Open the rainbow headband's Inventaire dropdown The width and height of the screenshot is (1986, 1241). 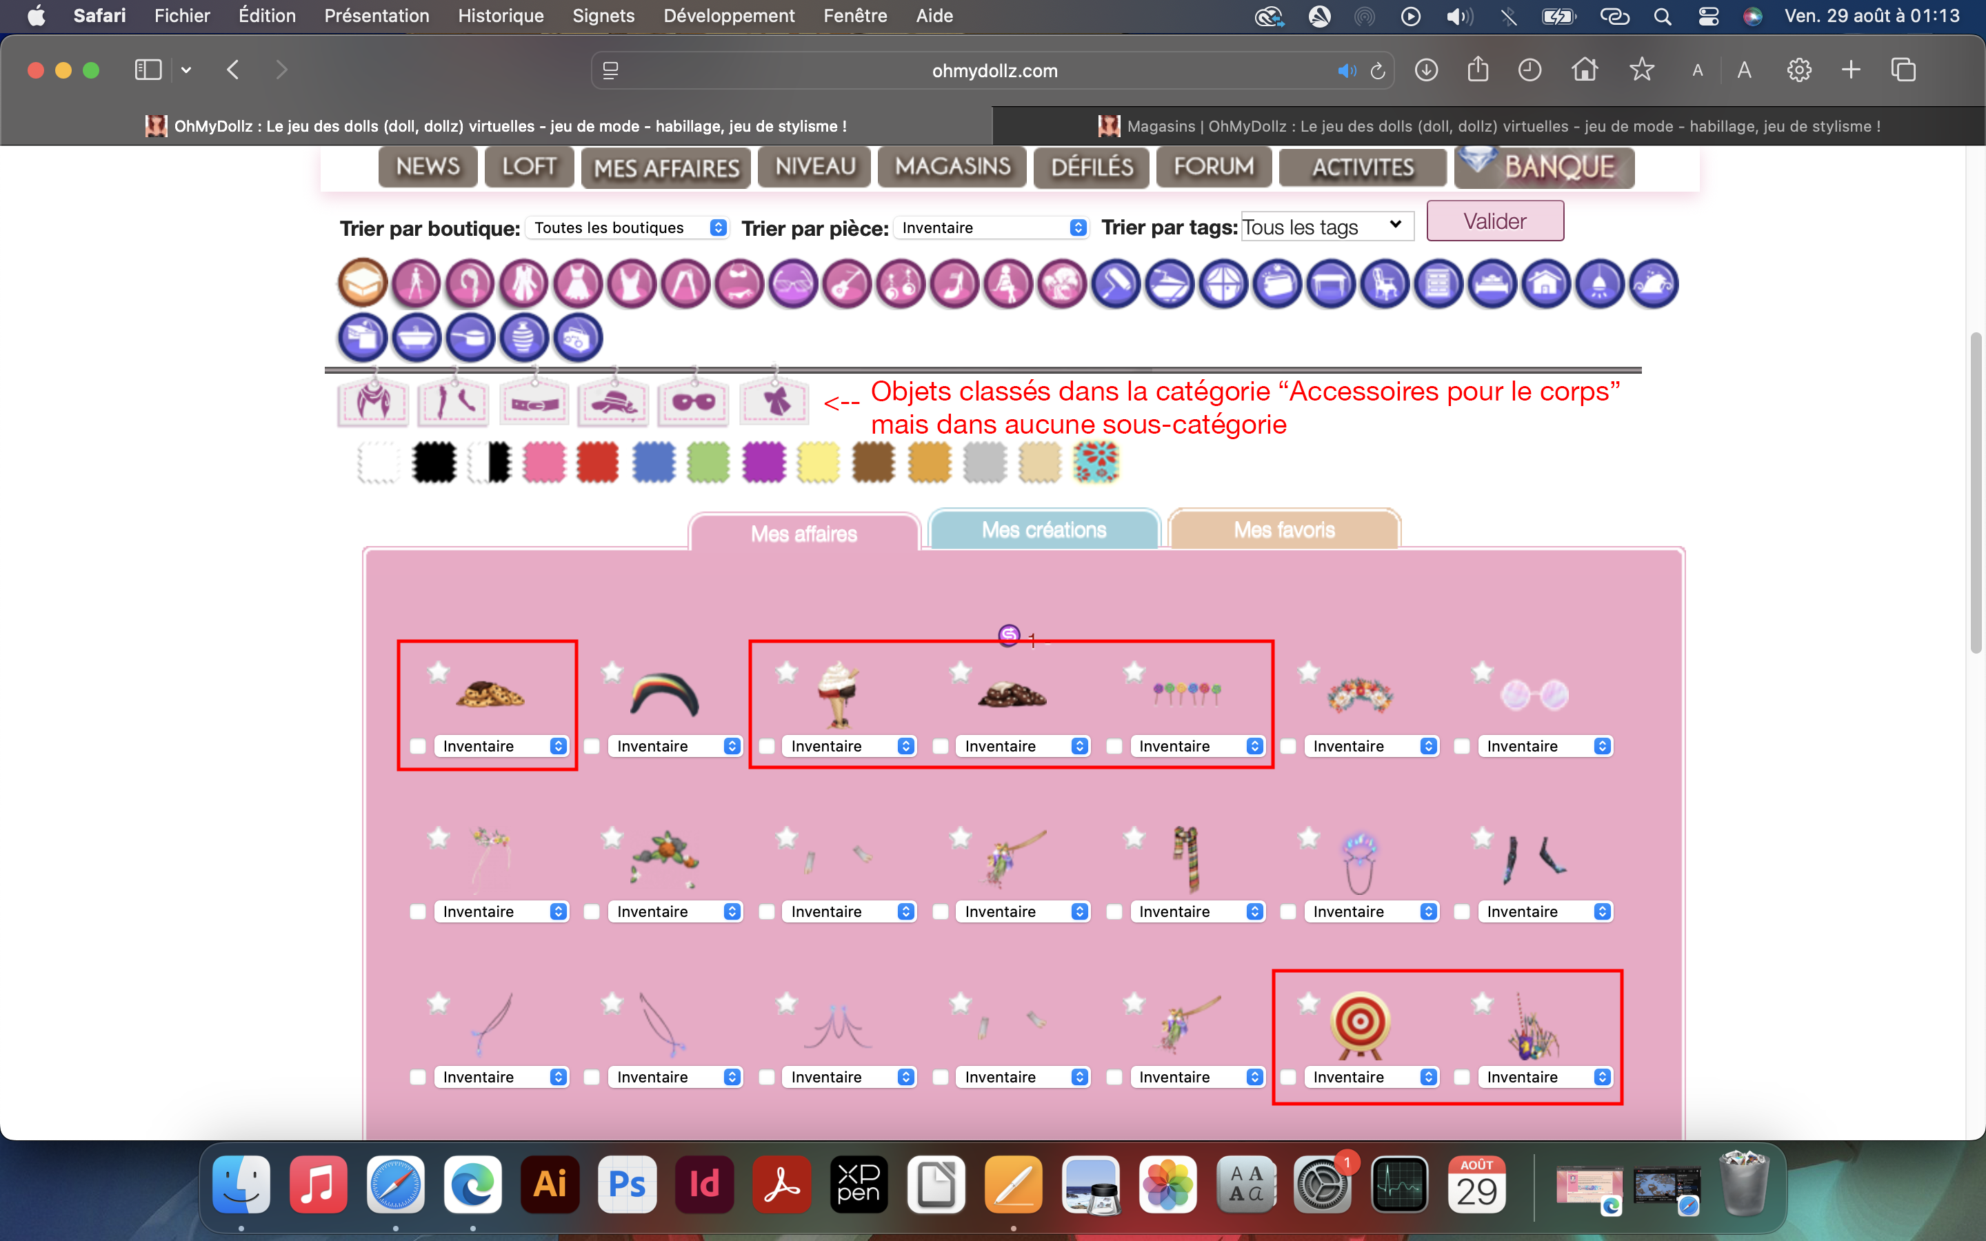[674, 746]
